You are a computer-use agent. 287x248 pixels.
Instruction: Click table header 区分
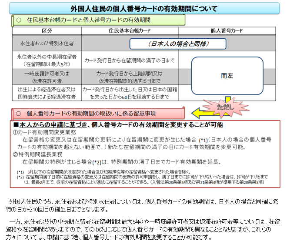pyautogui.click(x=47, y=31)
